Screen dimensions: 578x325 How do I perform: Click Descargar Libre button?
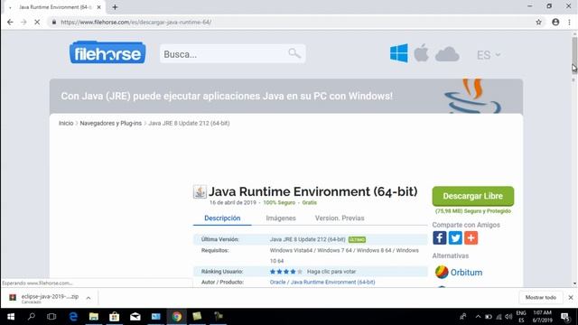point(473,196)
